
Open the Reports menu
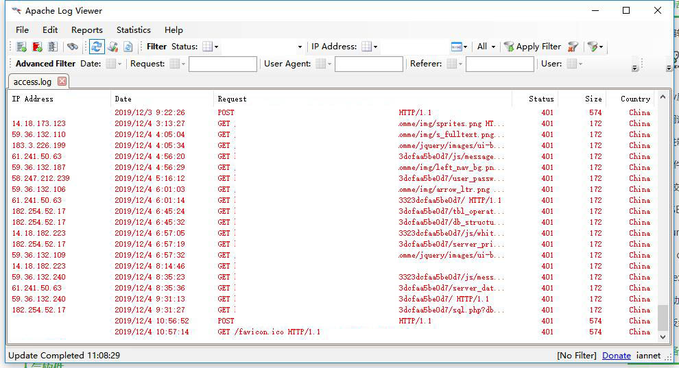(x=87, y=30)
